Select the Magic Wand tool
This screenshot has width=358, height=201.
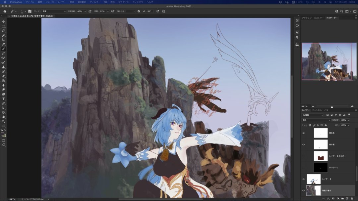coord(3,35)
